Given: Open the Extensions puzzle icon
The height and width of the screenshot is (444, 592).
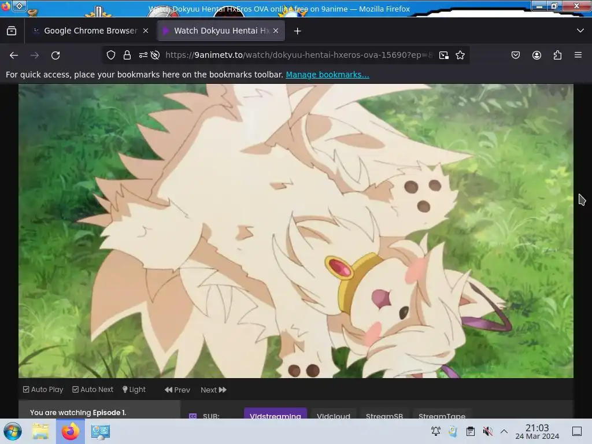Looking at the screenshot, I should pyautogui.click(x=557, y=55).
